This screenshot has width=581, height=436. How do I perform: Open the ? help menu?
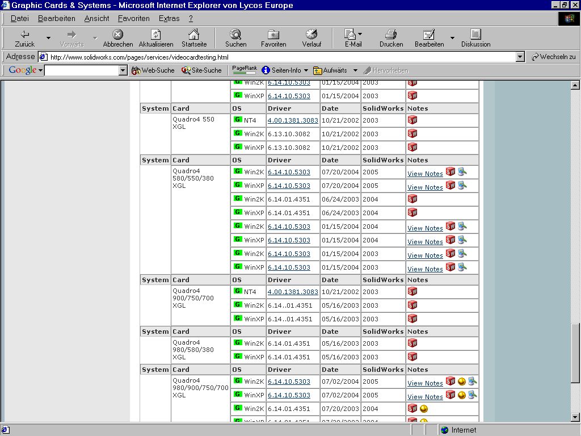[191, 19]
